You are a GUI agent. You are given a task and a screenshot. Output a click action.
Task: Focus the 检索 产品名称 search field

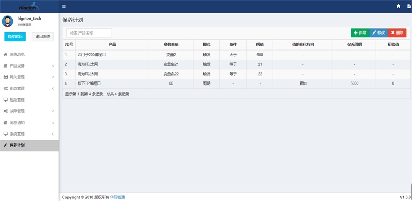89,33
